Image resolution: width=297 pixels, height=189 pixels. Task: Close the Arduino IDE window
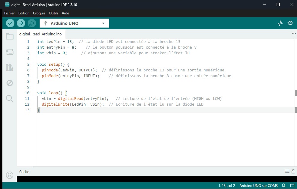(x=292, y=4)
